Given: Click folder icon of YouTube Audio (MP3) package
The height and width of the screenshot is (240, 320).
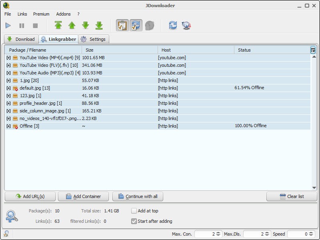Looking at the screenshot, I should point(15,73).
